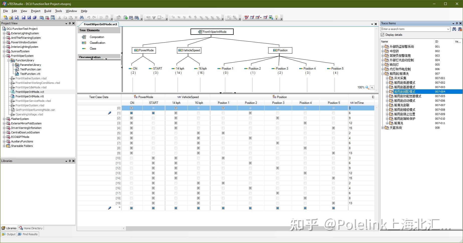Toggle the ON checkbox in test row 0
This screenshot has width=463, height=243.
click(132, 108)
